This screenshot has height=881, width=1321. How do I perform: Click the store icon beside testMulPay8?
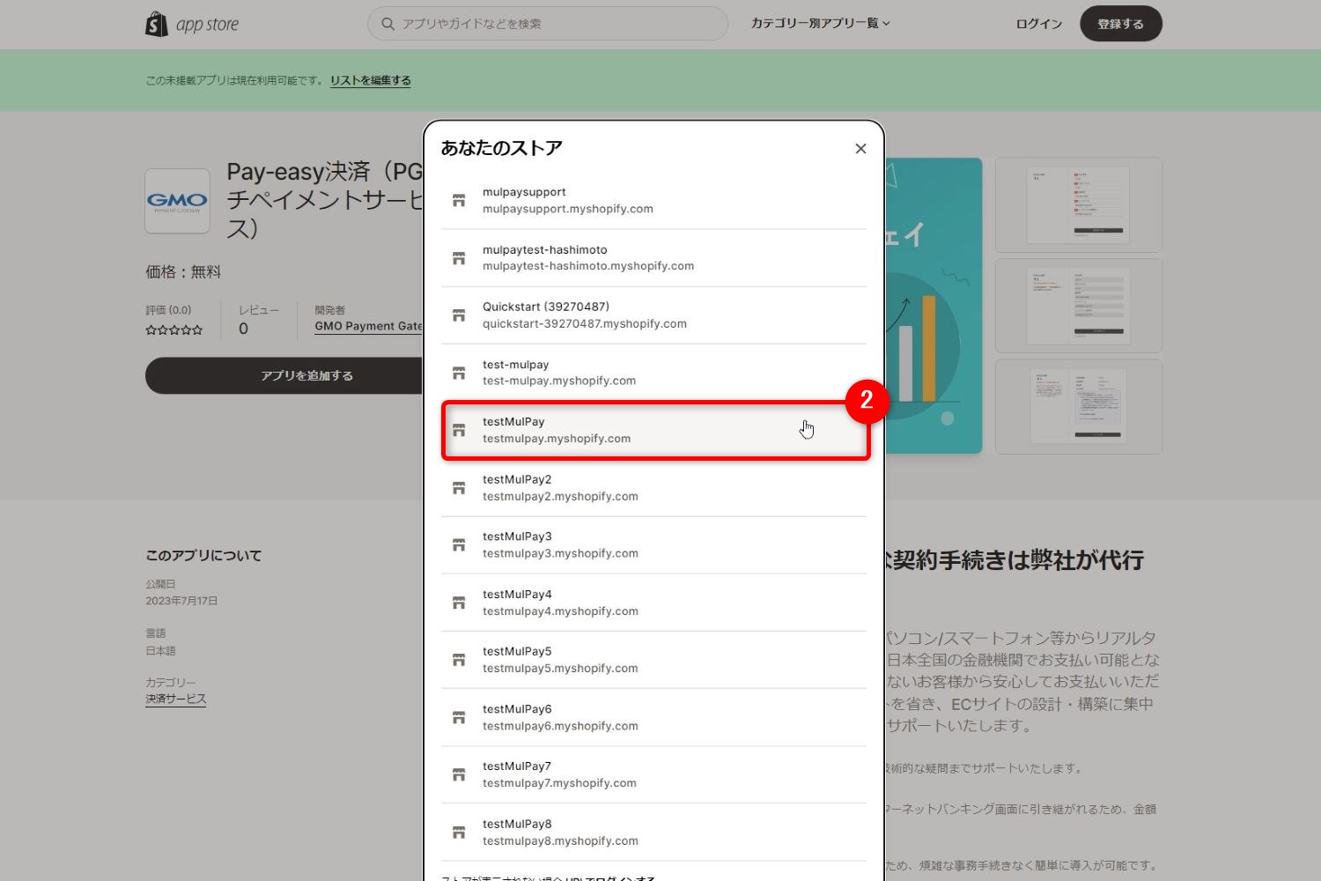pos(458,832)
